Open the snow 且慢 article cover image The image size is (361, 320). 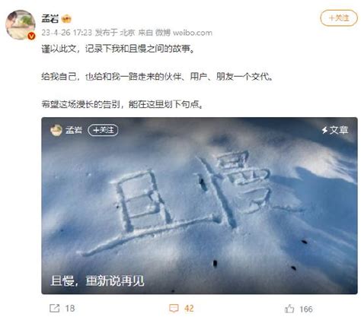click(x=200, y=205)
